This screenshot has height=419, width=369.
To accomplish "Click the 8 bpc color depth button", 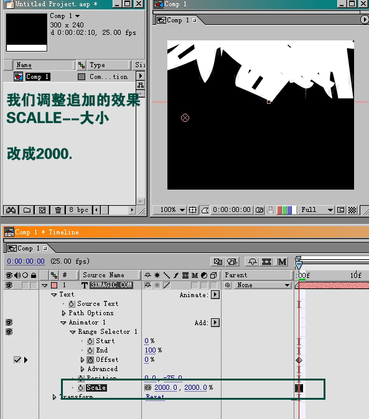I will tap(78, 210).
